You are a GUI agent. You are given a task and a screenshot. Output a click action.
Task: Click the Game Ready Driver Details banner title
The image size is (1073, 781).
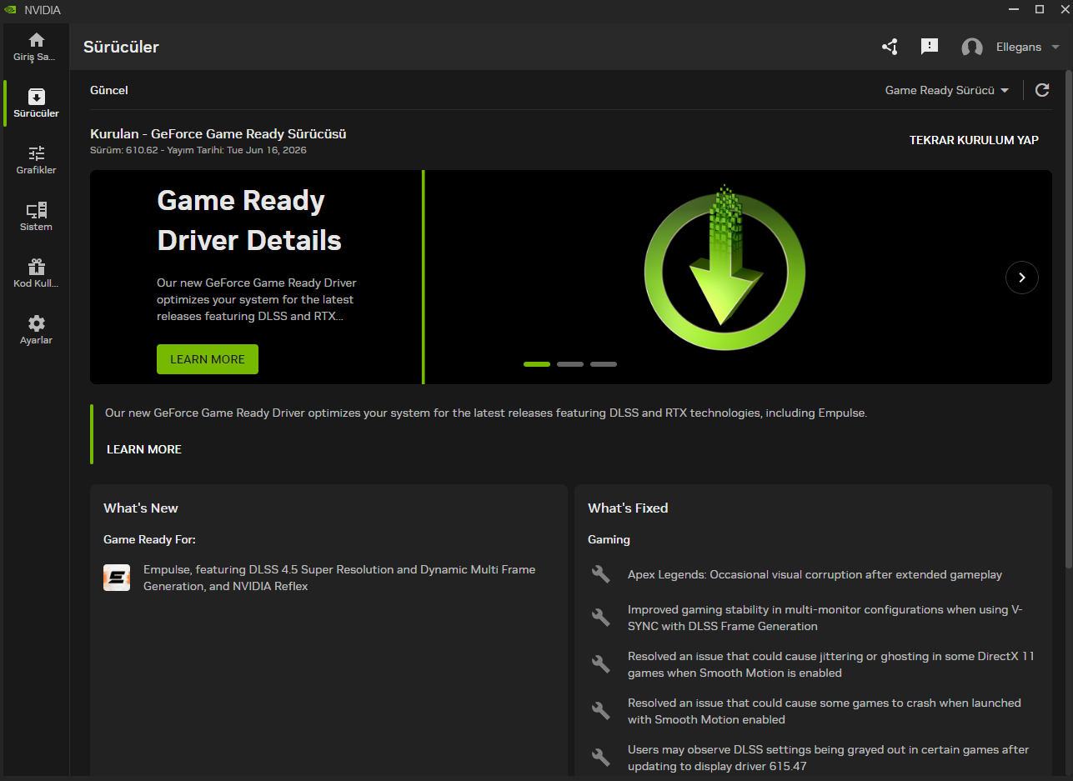[x=249, y=221]
